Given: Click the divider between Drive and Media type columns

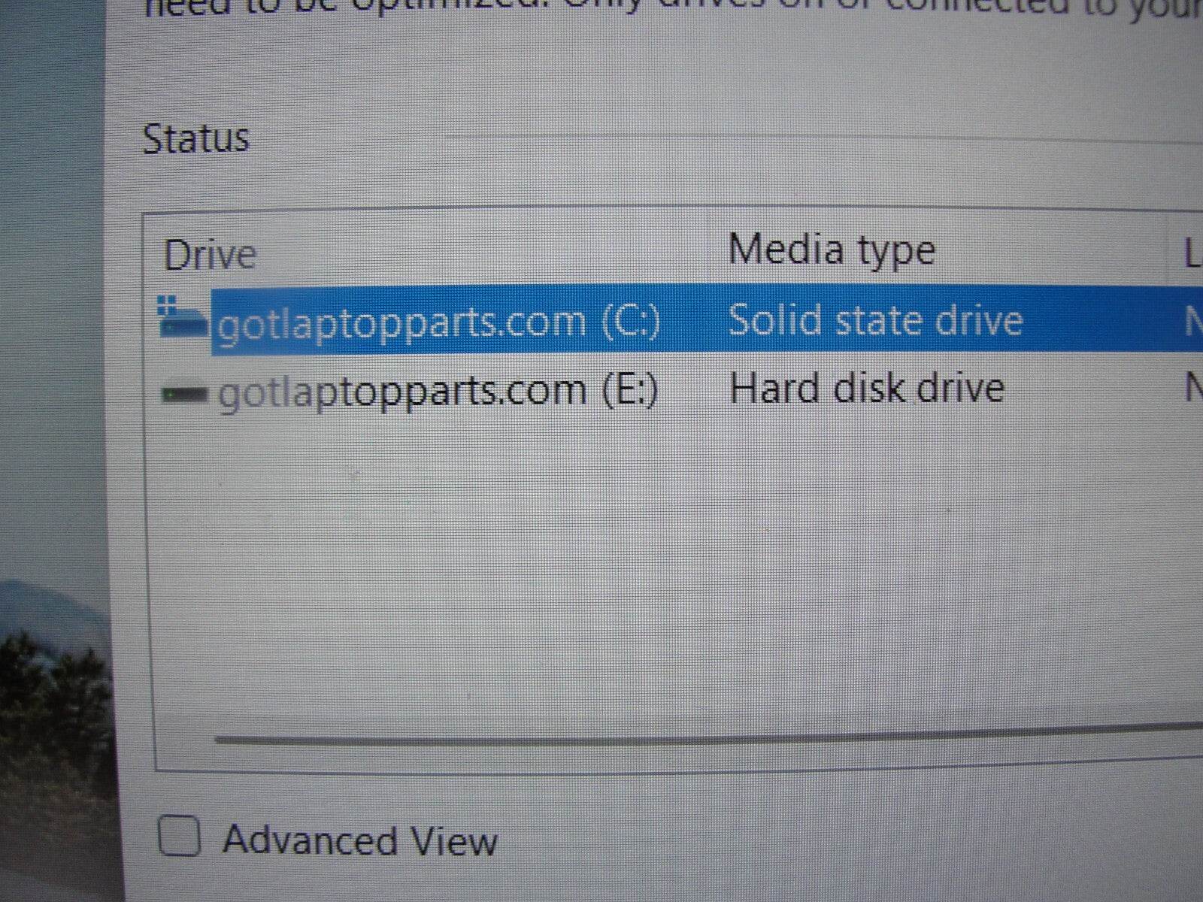Looking at the screenshot, I should [x=711, y=252].
